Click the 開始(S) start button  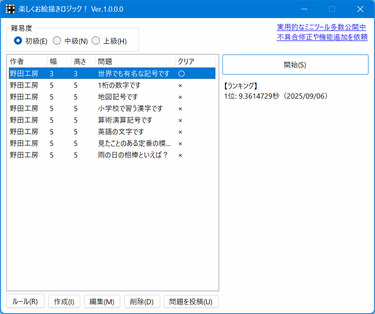pos(295,65)
